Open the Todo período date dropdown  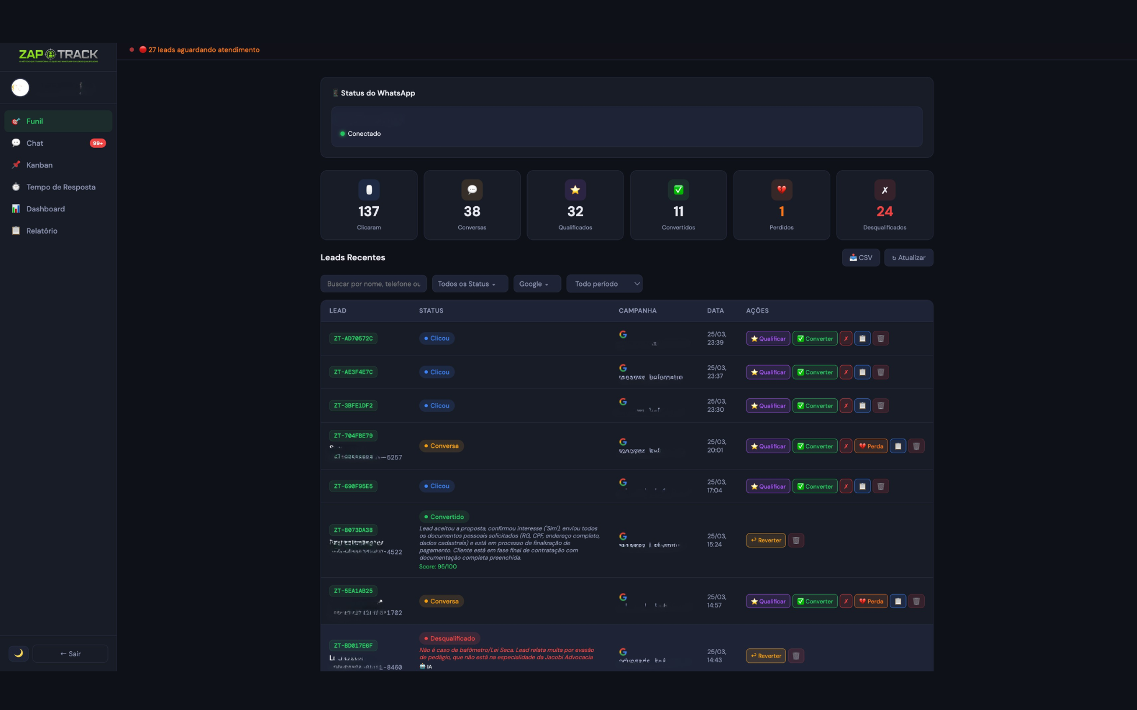[x=604, y=284]
